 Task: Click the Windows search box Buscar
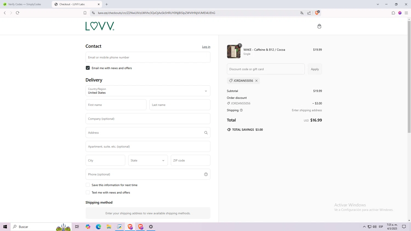click(41, 227)
